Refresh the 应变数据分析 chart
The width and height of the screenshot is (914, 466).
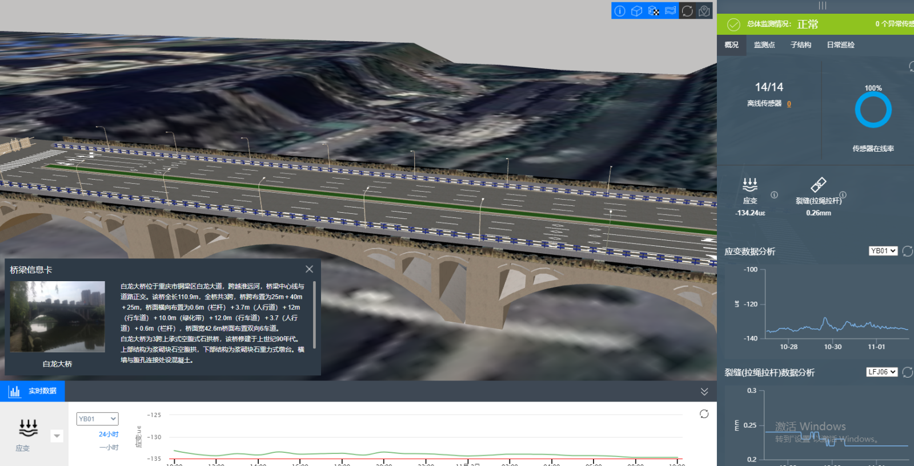tap(907, 251)
